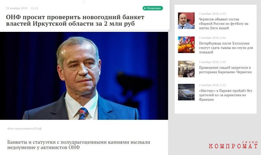Image resolution: width=261 pixels, height=155 pixels.
Task: Click the article time 15:15
Action: click(x=34, y=8)
